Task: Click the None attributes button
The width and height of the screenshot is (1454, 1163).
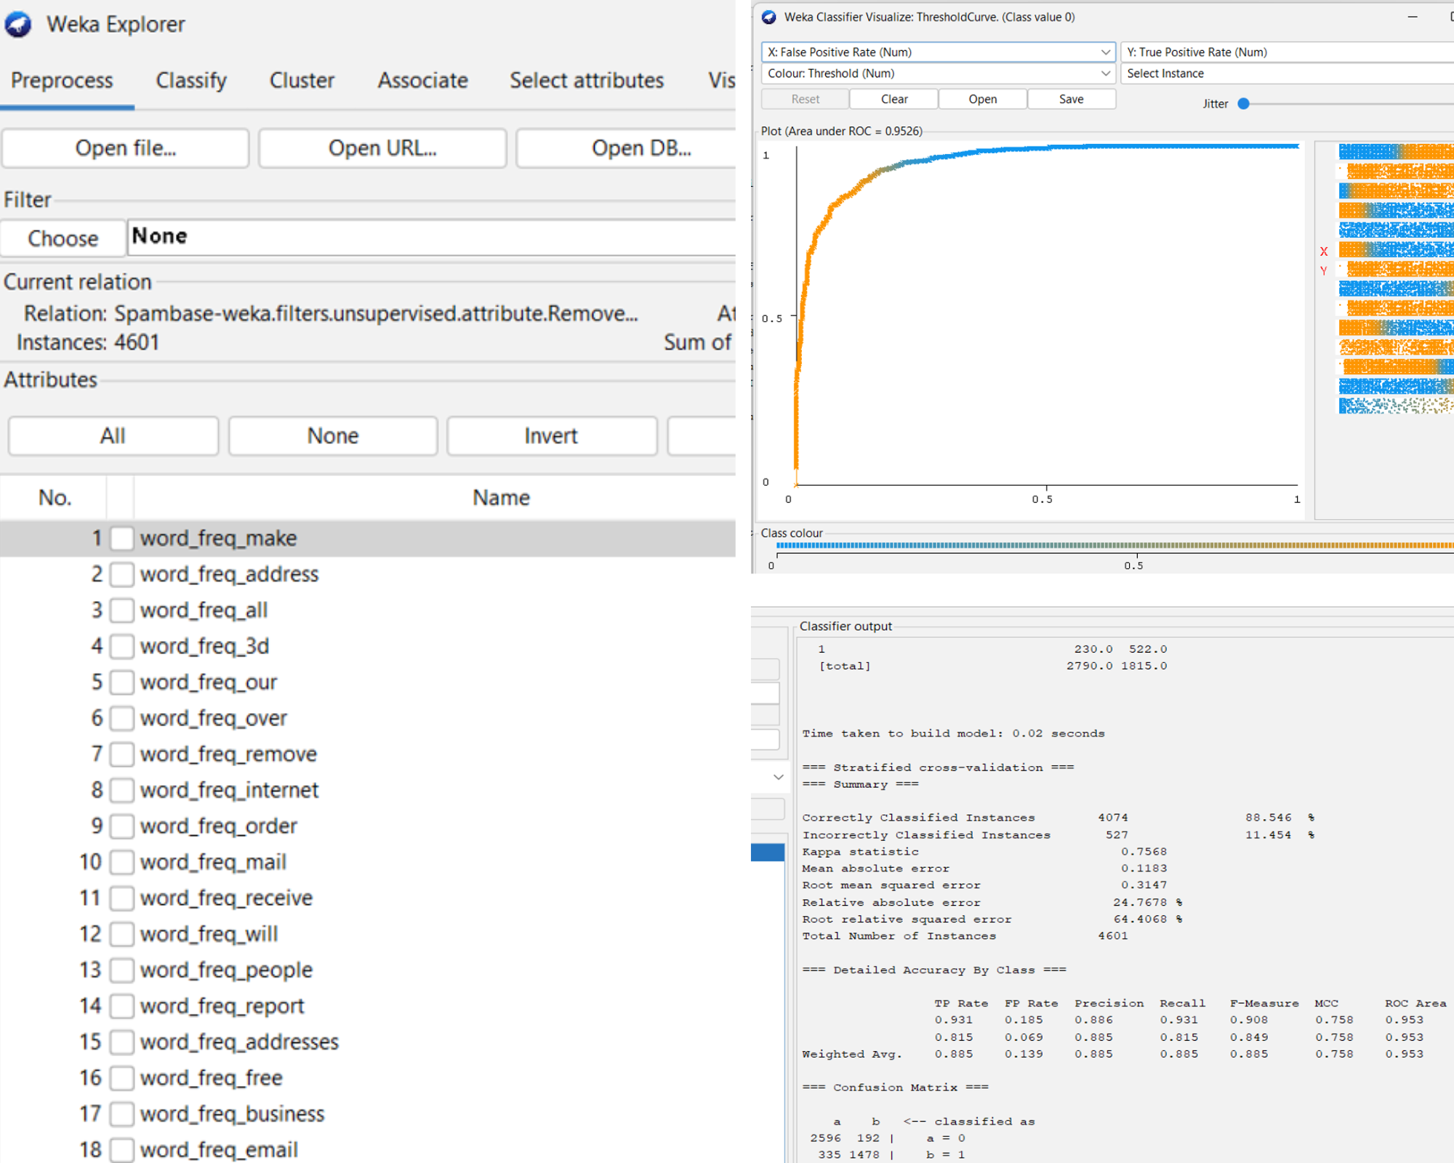Action: coord(333,436)
